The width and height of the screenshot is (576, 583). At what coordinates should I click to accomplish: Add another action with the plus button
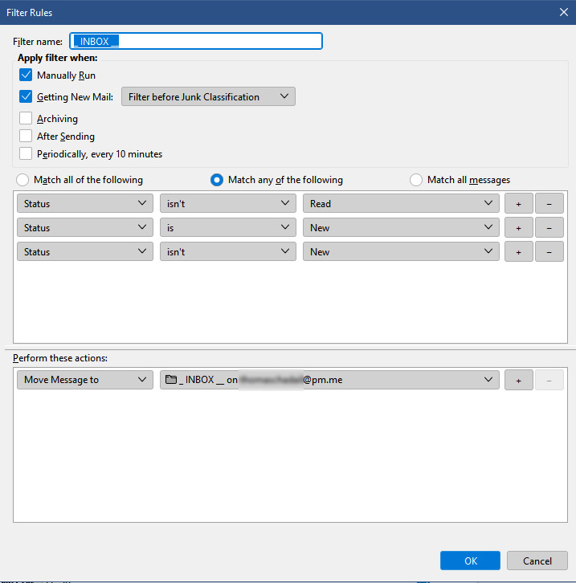519,380
